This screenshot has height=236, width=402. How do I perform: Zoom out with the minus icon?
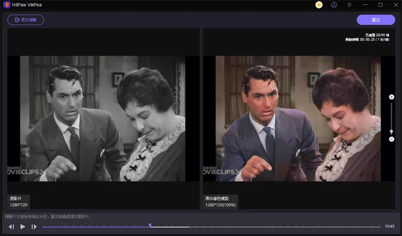click(391, 139)
